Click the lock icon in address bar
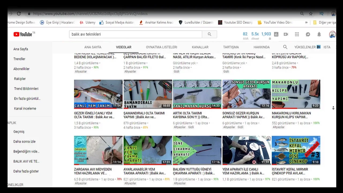The width and height of the screenshot is (343, 193). pyautogui.click(x=29, y=13)
